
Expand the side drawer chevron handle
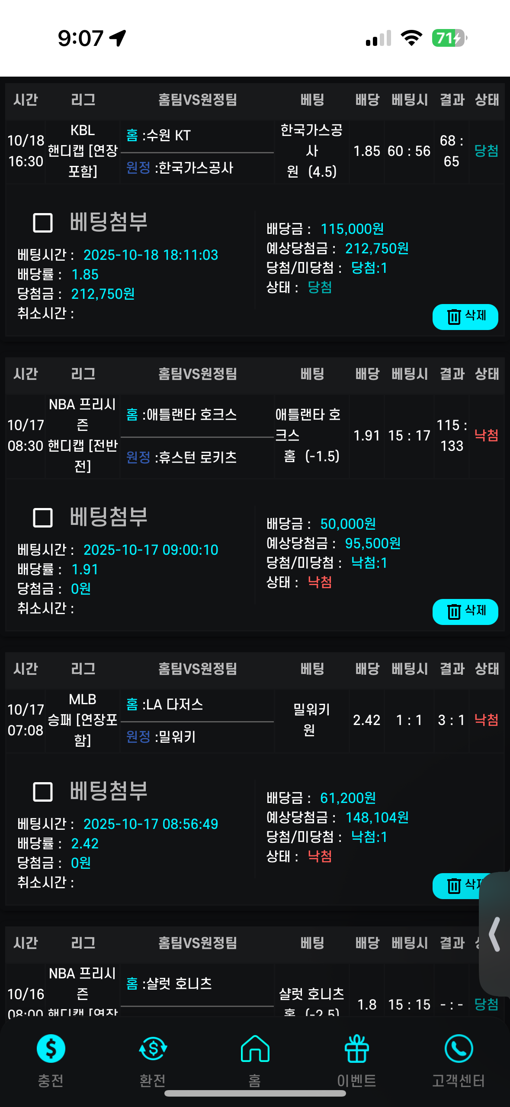[x=495, y=934]
